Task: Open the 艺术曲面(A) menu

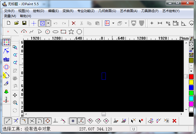Action: click(x=128, y=11)
